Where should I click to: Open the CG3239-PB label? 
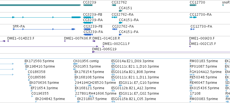click(93, 26)
